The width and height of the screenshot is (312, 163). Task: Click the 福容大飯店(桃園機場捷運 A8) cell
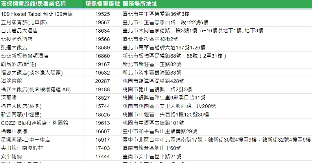point(42,89)
